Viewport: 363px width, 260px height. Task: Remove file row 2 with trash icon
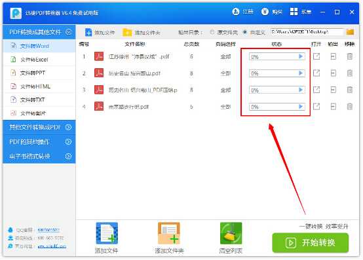350,73
